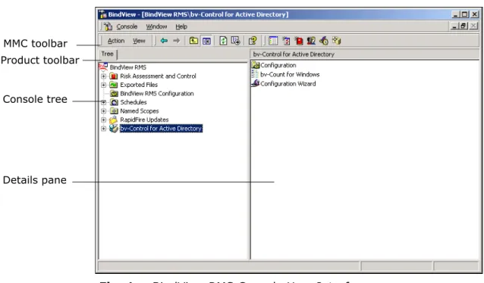484x283 pixels.
Task: Select Exported Files in the console tree
Action: click(139, 85)
